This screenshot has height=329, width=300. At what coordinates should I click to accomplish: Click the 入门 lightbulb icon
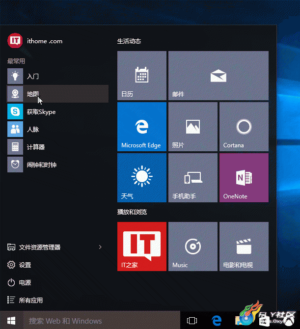coord(15,76)
